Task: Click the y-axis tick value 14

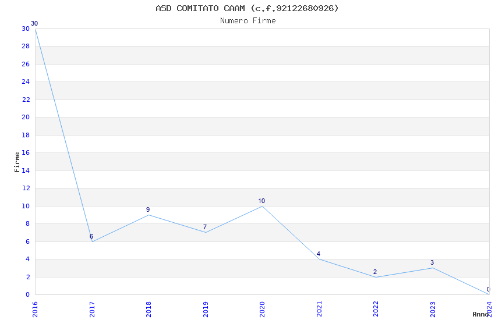Action: tap(26, 170)
